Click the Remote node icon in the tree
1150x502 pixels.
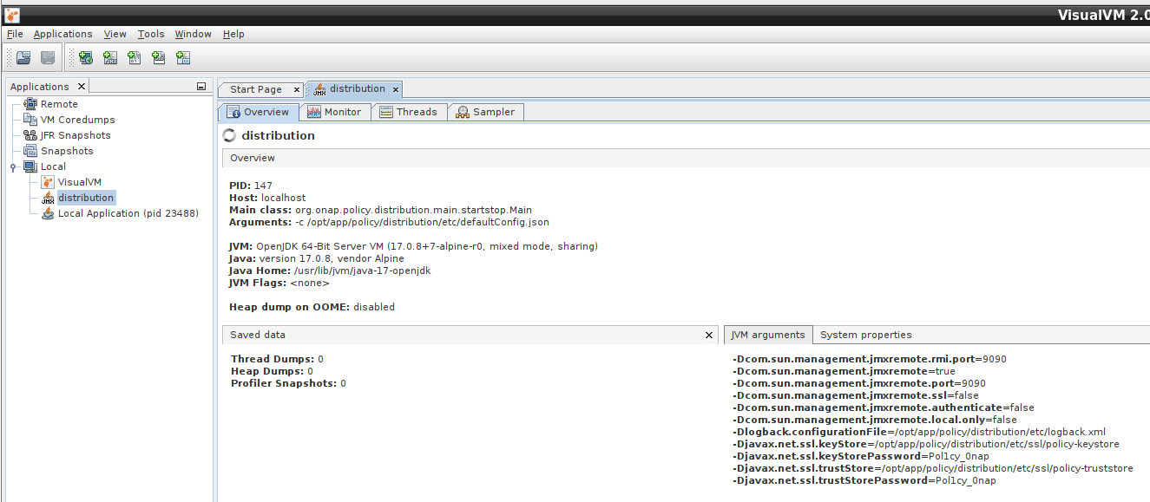pos(30,104)
